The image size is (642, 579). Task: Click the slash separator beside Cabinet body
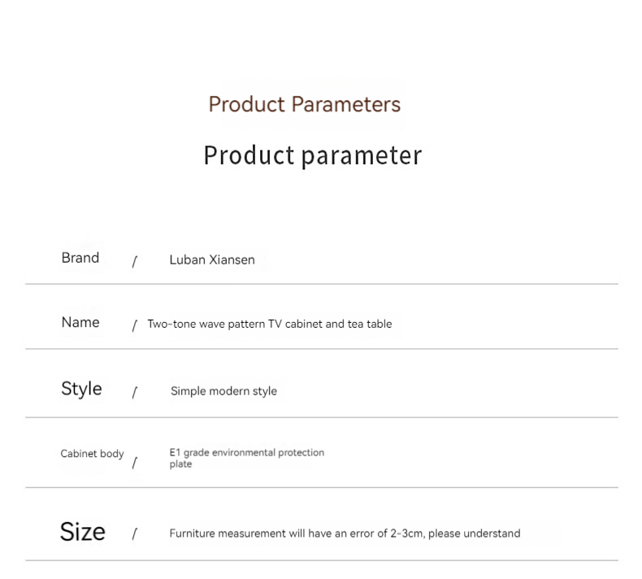(x=135, y=463)
